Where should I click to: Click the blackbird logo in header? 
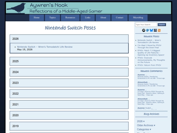click(17, 8)
